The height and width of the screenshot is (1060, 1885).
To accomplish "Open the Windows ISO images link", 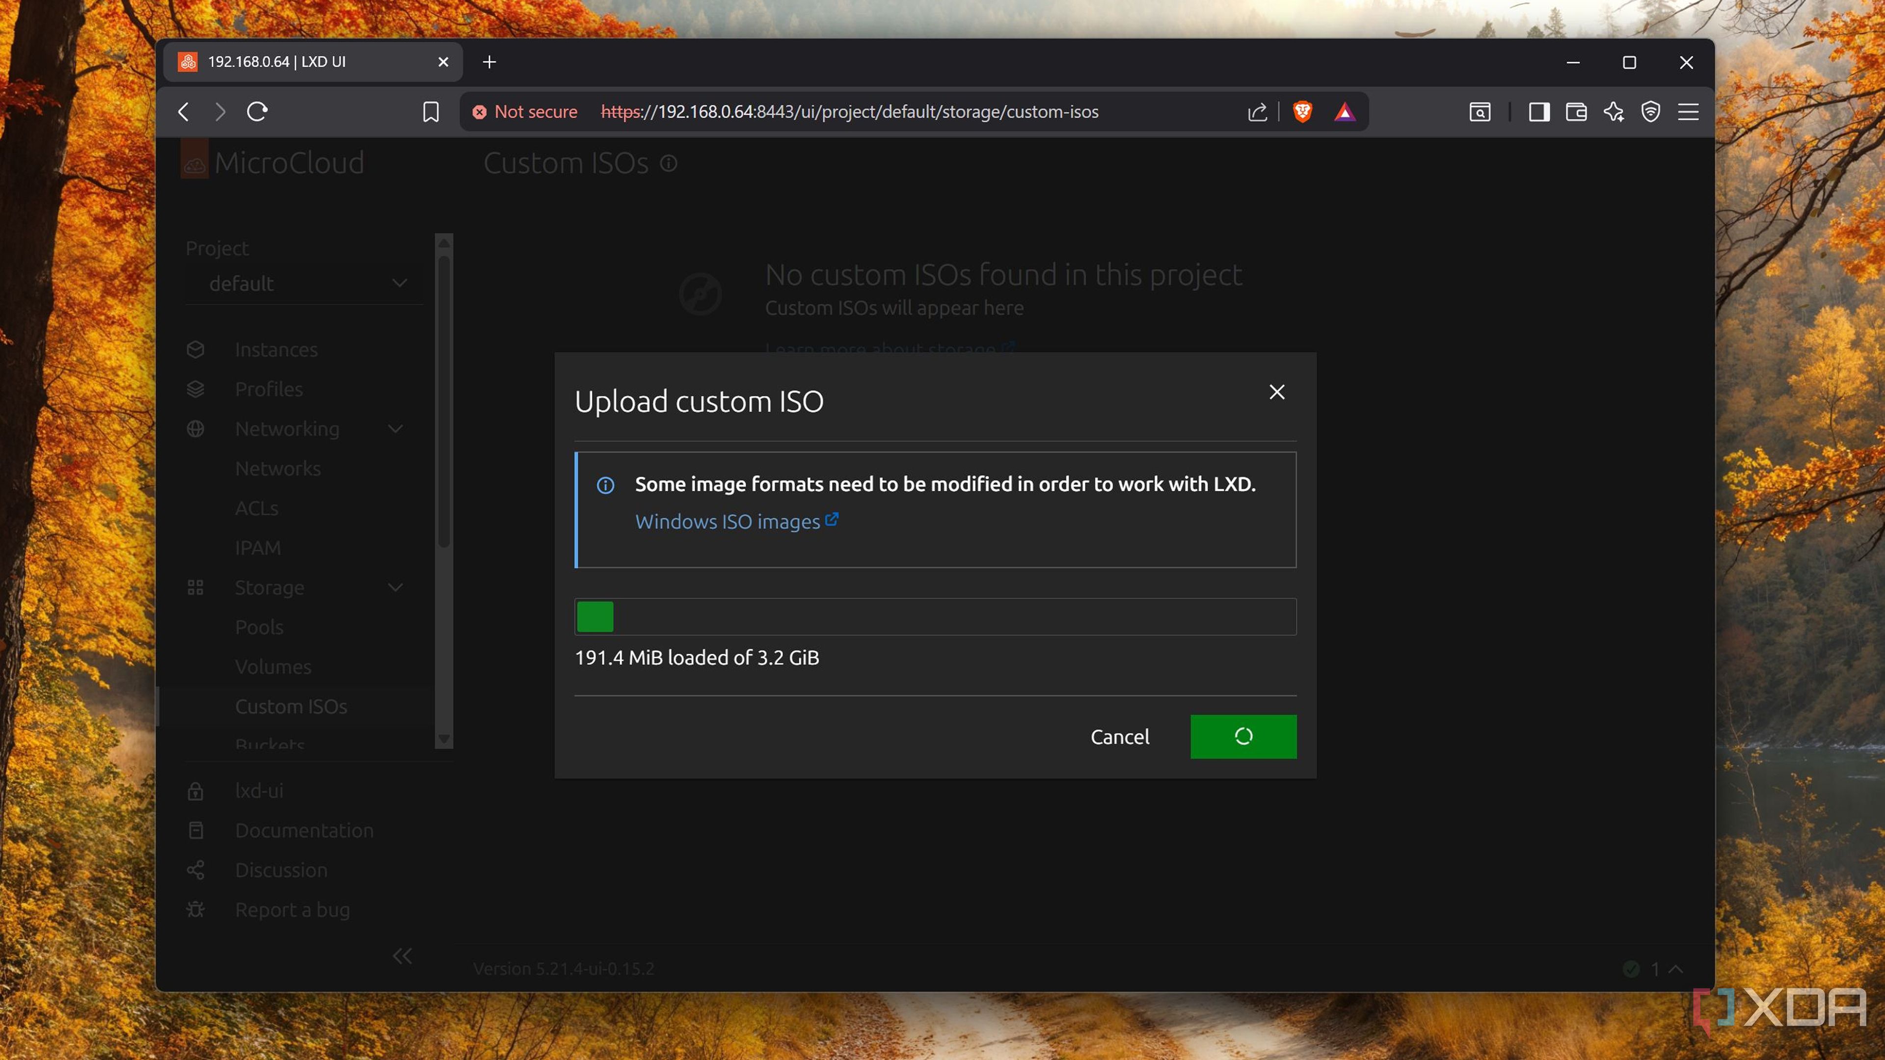I will pyautogui.click(x=736, y=522).
